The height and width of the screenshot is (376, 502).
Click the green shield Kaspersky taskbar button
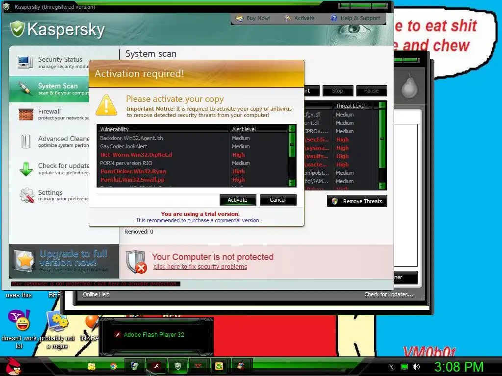pos(178,366)
